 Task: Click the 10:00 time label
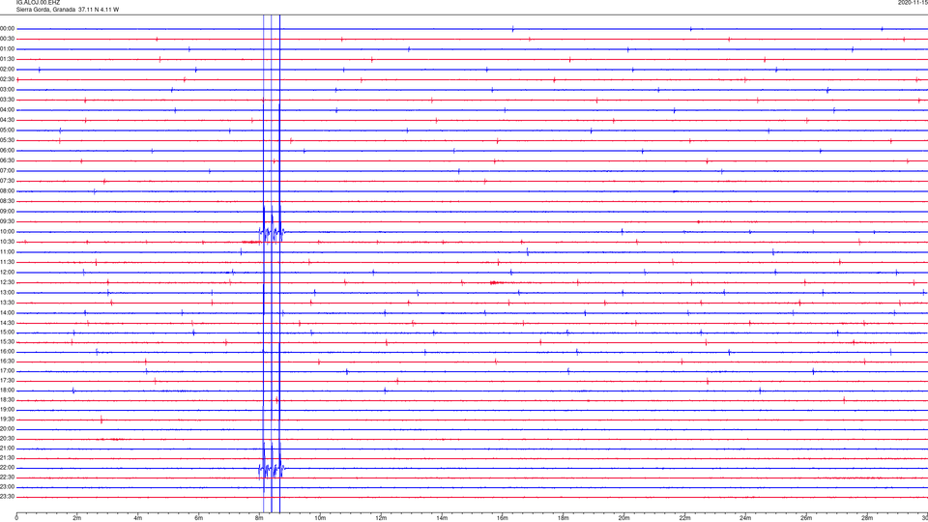[8, 231]
